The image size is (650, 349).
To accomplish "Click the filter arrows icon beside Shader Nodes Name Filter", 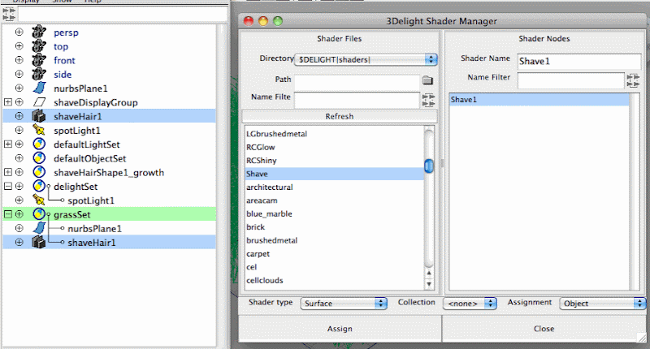I will (x=633, y=80).
